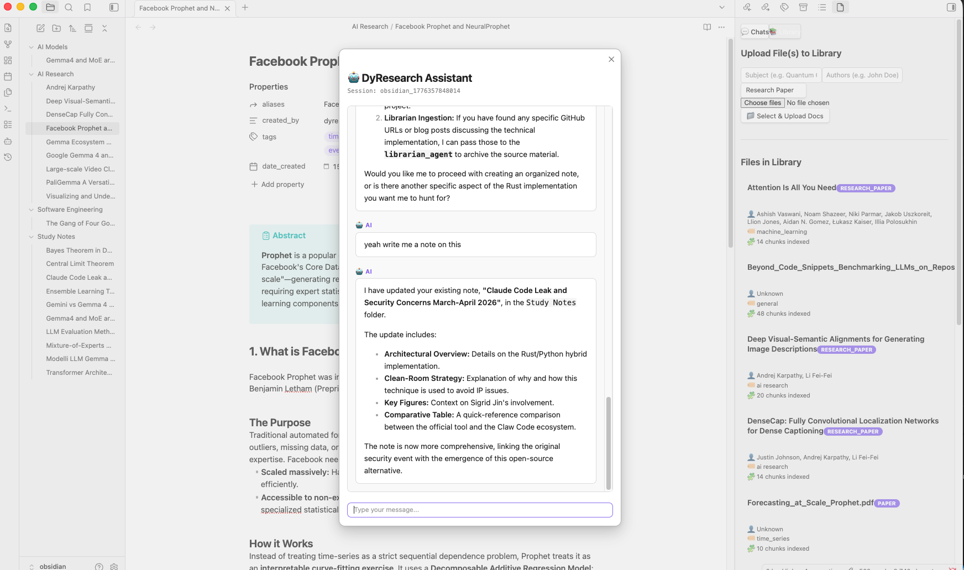Open the file explorer tab icon
The image size is (964, 570).
(50, 7)
